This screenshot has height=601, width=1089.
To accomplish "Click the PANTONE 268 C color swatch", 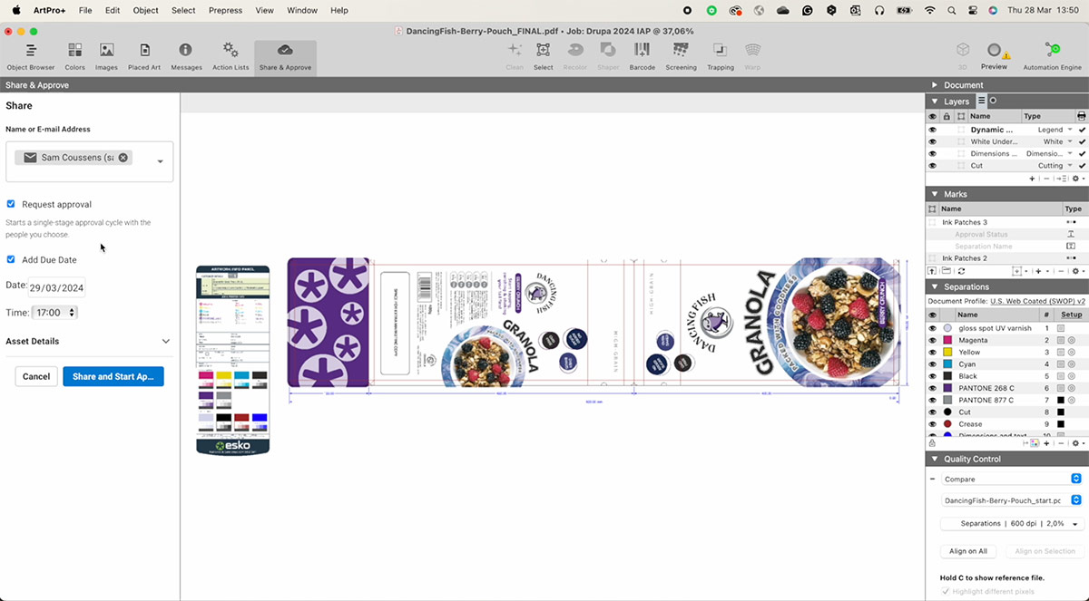I will point(948,388).
